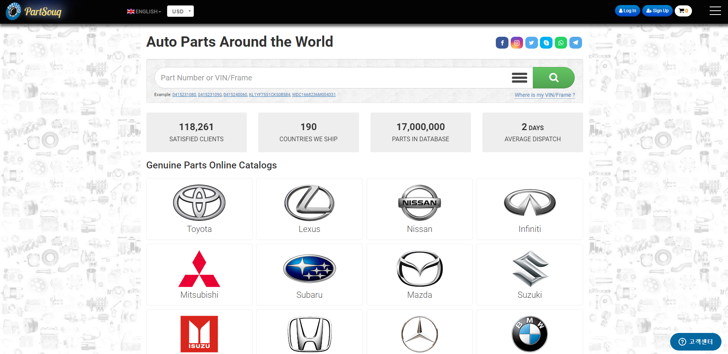The image size is (728, 354).
Task: Click the Infiniti text label
Action: tap(530, 229)
